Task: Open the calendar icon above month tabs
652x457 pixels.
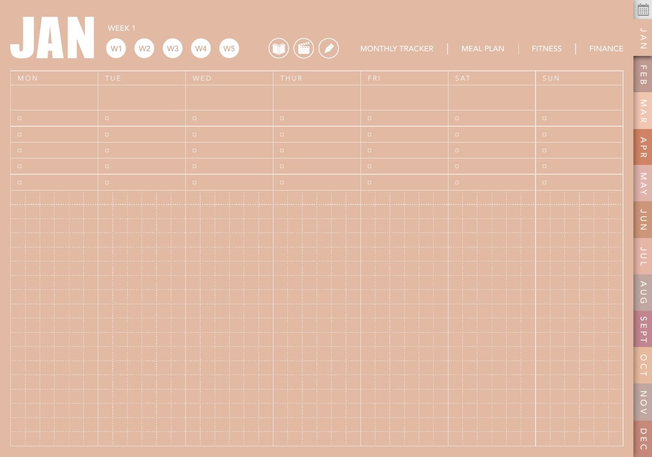Action: (x=643, y=10)
